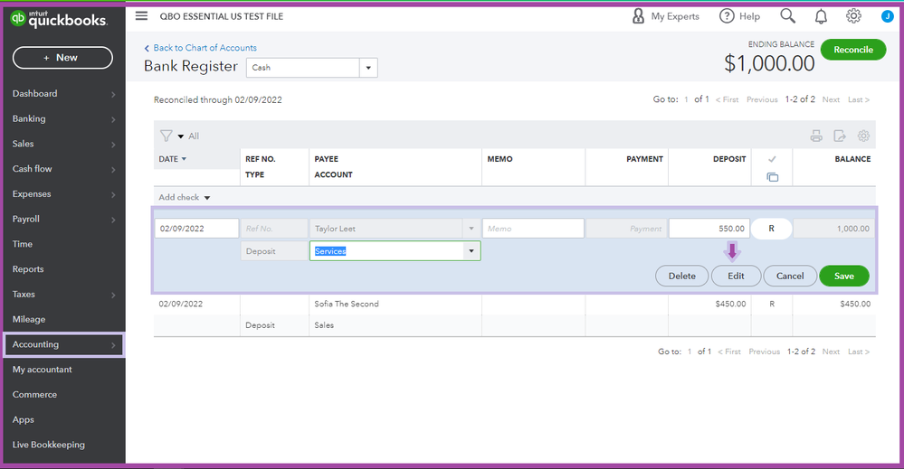Viewport: 904px width, 469px height.
Task: Print the register list
Action: (x=816, y=136)
